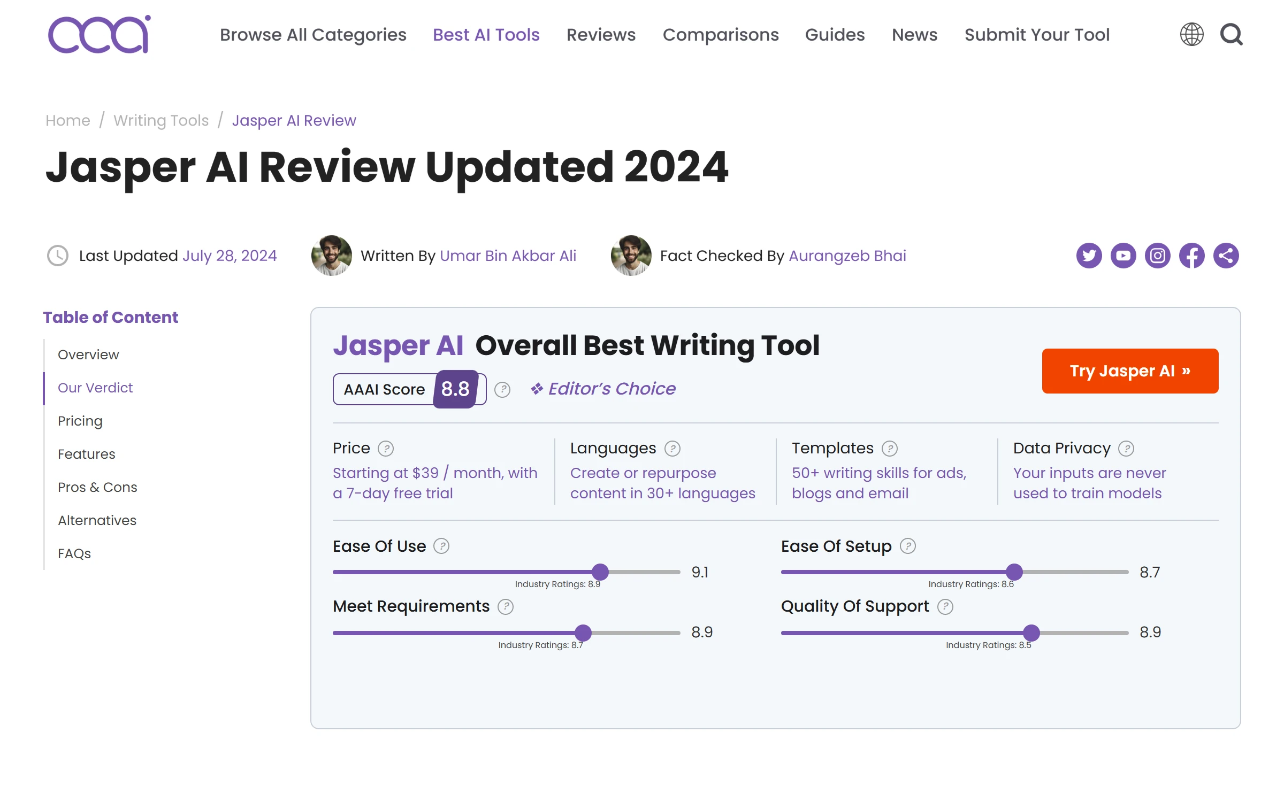
Task: Open Browse All Categories menu
Action: (313, 35)
